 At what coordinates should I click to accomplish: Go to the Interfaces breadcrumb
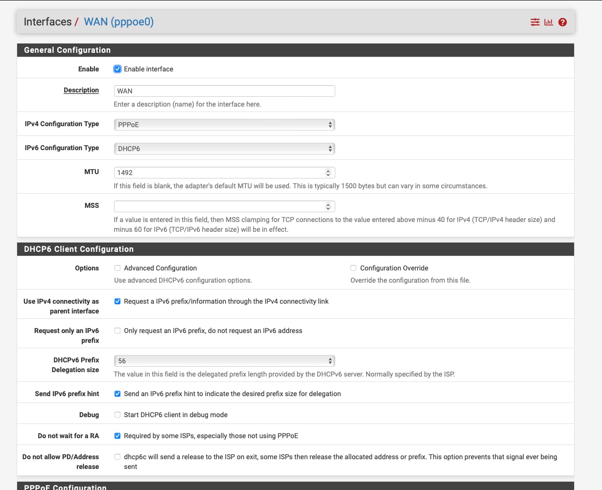47,22
